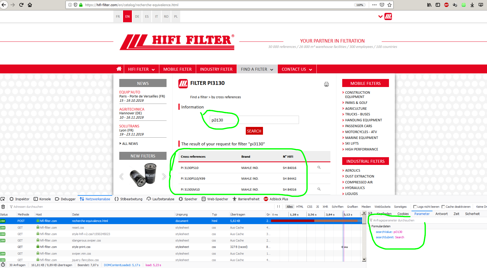Open MOBILE FILTER nav link
Image resolution: width=487 pixels, height=268 pixels.
pyautogui.click(x=178, y=69)
